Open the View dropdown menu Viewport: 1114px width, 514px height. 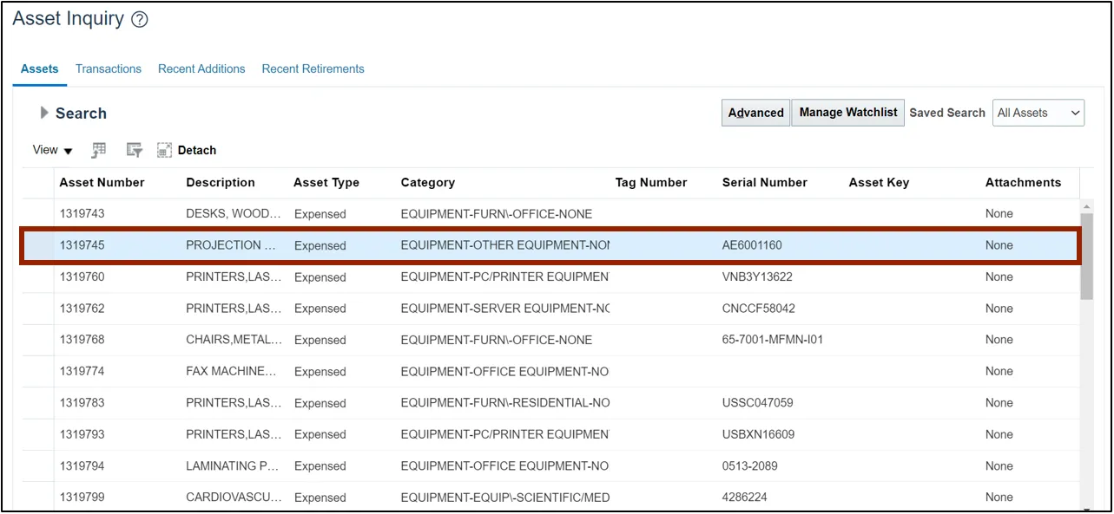point(52,150)
